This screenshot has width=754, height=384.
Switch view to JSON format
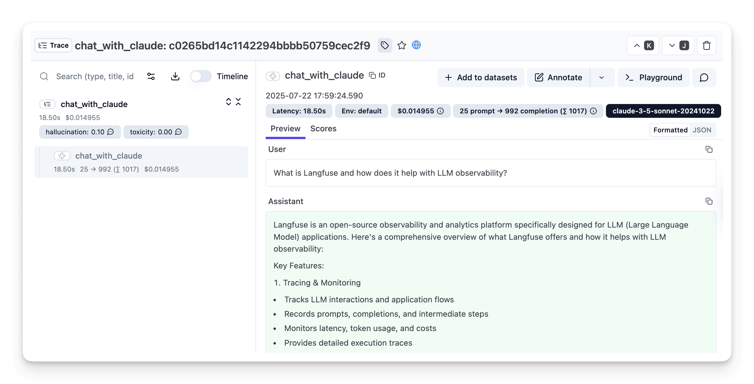point(702,130)
